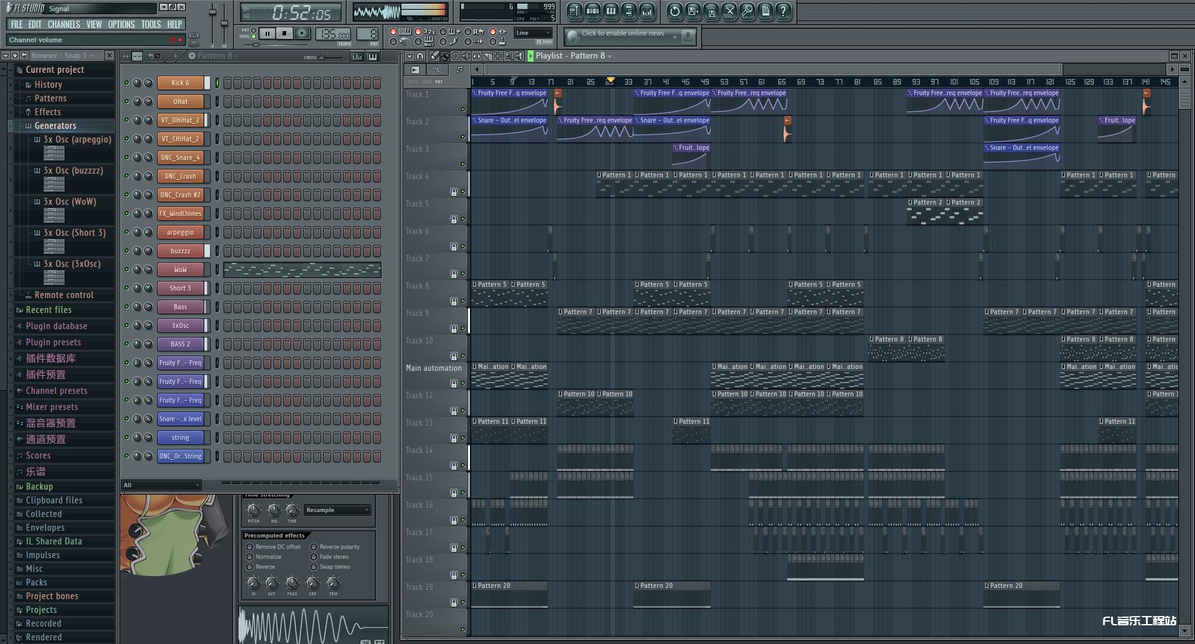This screenshot has height=644, width=1195.
Task: Open the Browser from toolbar
Action: pyautogui.click(x=629, y=11)
